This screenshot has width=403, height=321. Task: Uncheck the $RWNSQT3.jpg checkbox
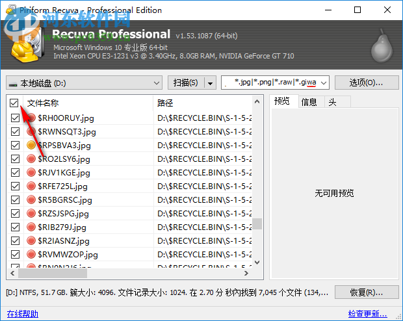[15, 132]
